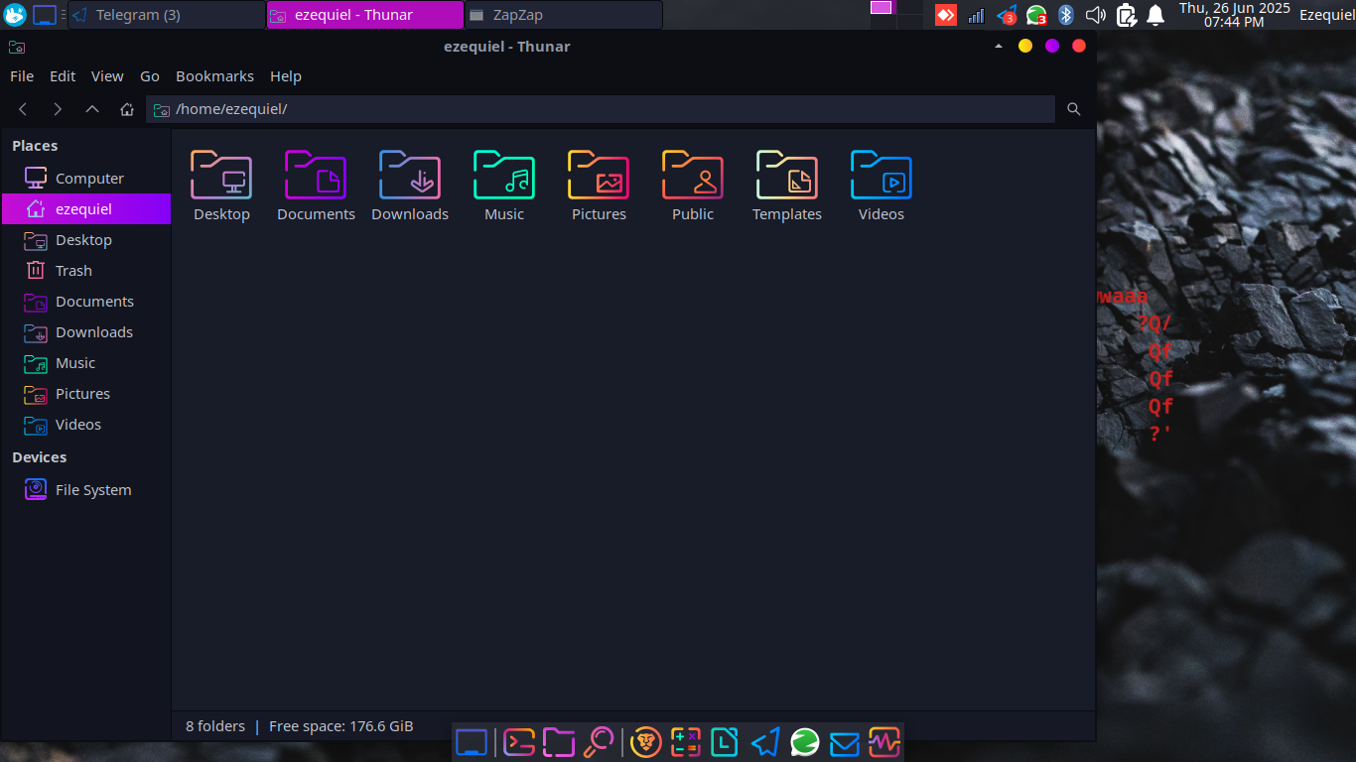Open the Help menu
The height and width of the screenshot is (762, 1356).
point(286,76)
